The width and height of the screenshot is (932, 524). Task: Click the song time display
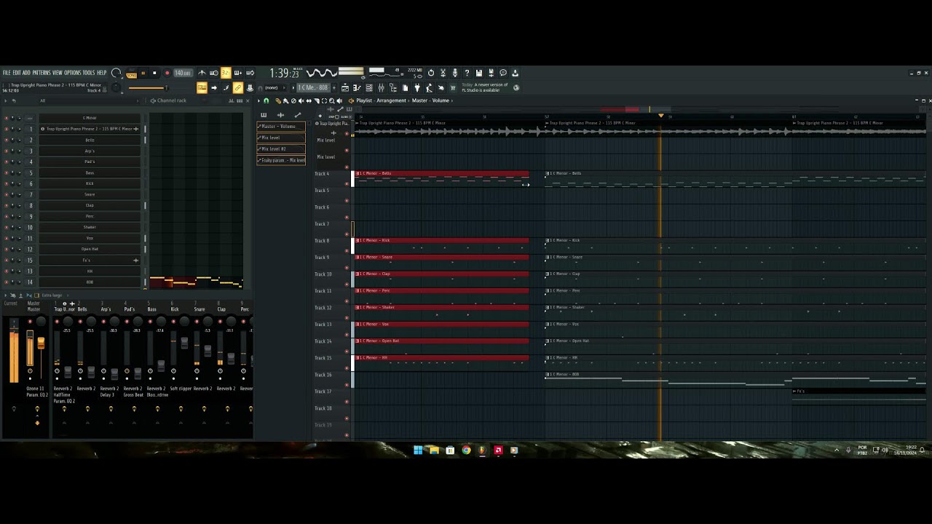285,74
